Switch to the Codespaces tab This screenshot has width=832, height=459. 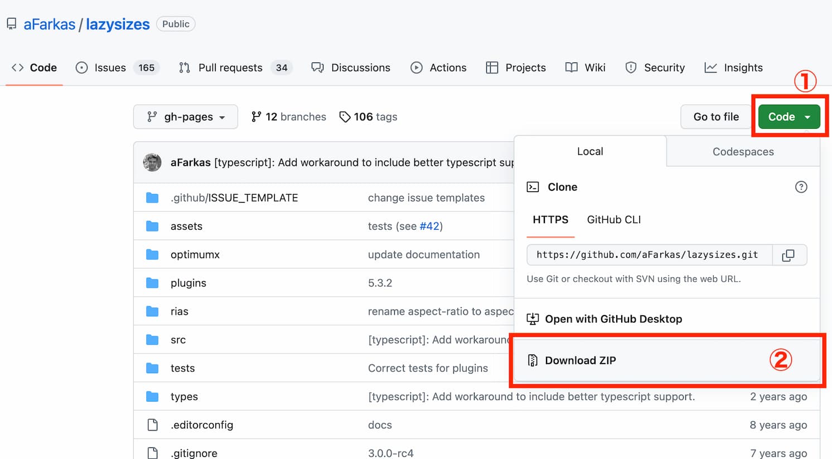click(x=743, y=152)
